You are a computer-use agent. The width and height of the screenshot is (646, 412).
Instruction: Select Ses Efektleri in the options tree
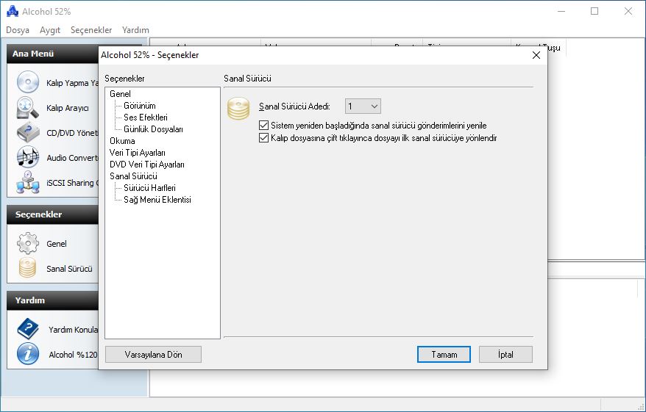tap(146, 118)
